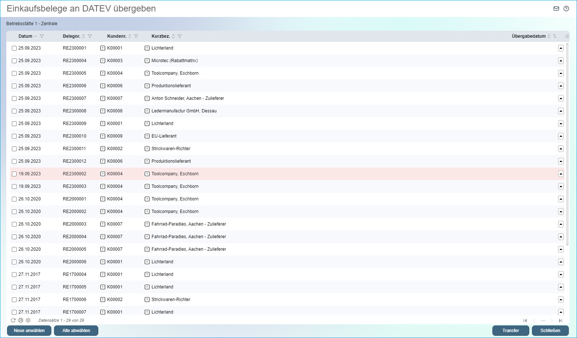Screen dimensions: 577x338
Task: Sort by Übergabedatum column header
Action: [529, 36]
